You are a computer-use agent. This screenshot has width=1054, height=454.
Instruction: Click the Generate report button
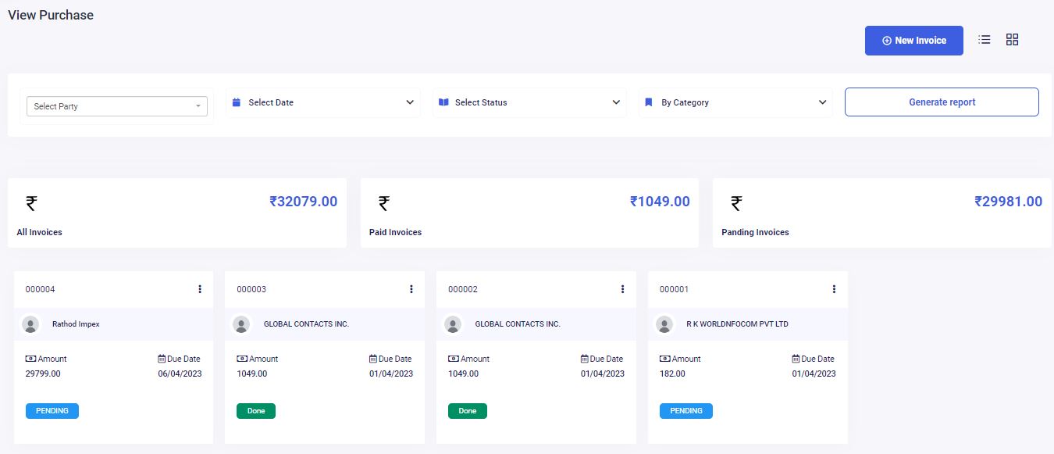coord(942,102)
